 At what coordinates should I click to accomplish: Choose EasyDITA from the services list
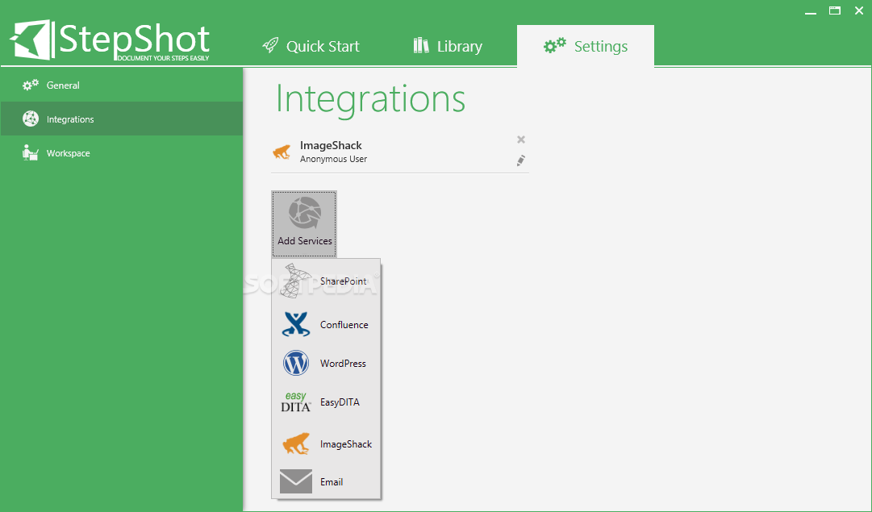pos(326,402)
